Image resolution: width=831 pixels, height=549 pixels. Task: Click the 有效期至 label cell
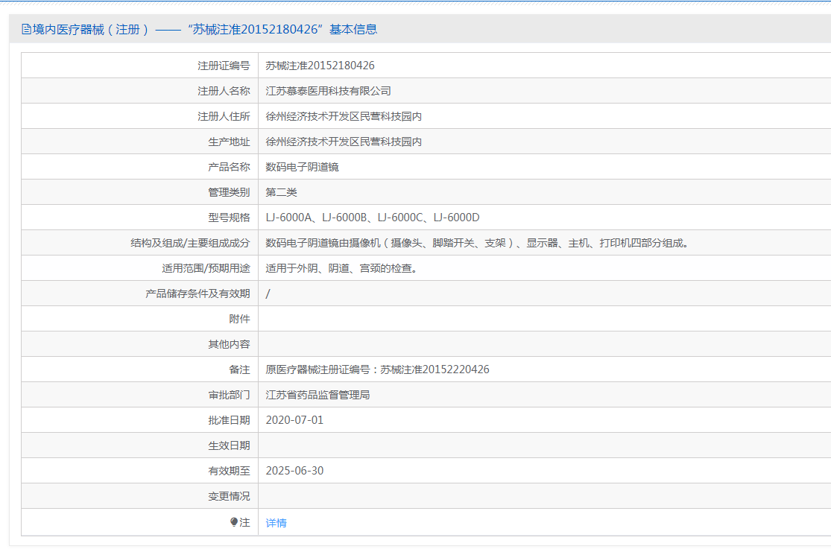coord(140,471)
